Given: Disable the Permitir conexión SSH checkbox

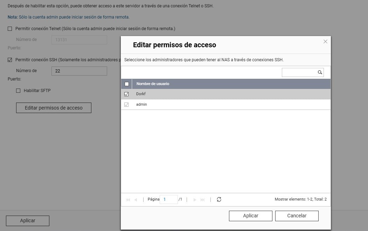Looking at the screenshot, I should point(10,60).
